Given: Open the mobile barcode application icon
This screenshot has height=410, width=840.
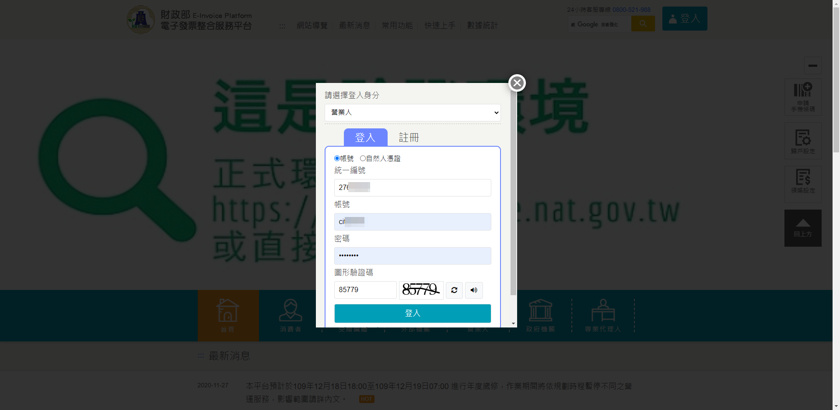Looking at the screenshot, I should tap(802, 97).
